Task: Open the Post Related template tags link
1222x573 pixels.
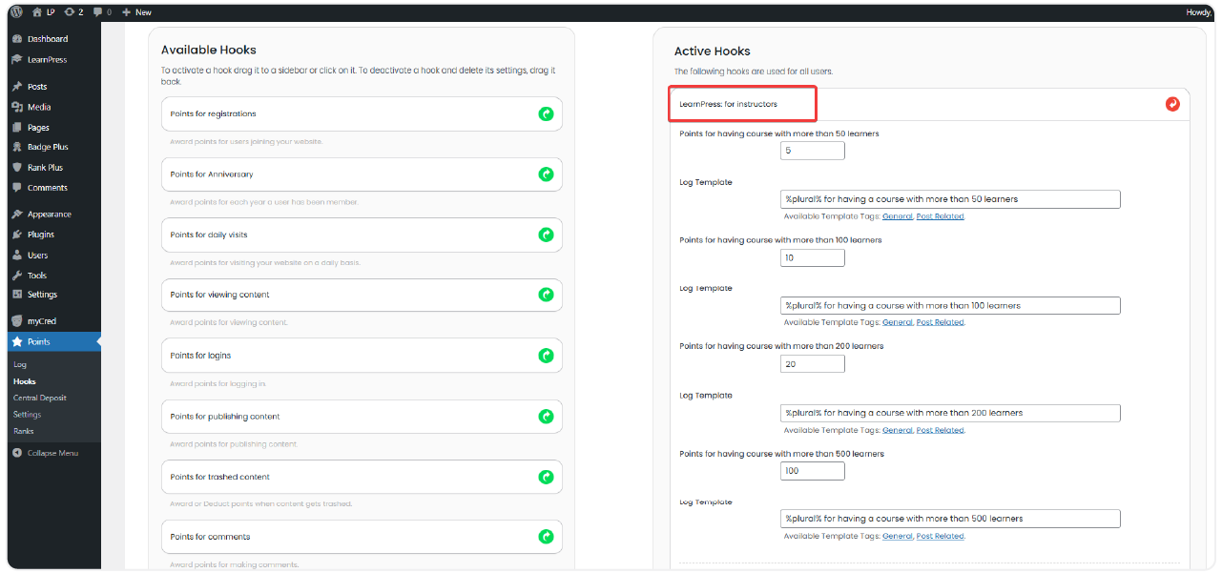Action: [940, 216]
